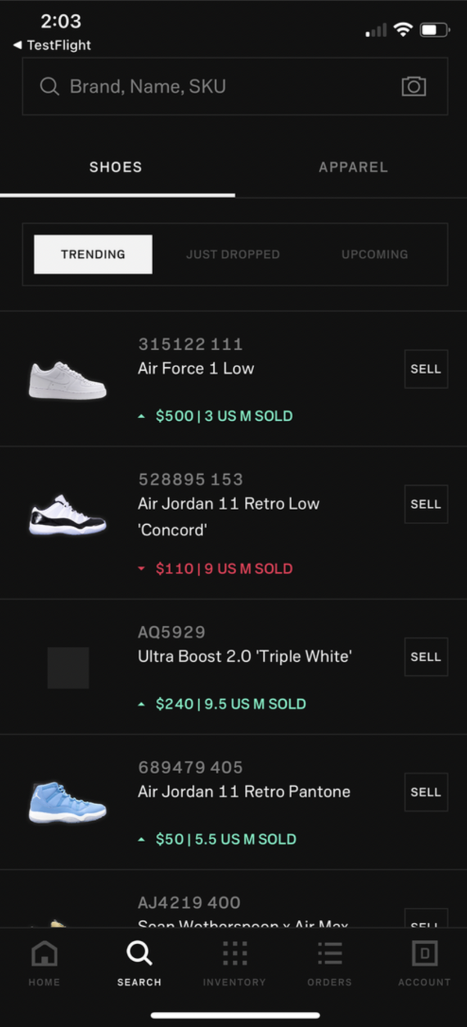Tap the camera scan icon in search bar
Viewport: 467px width, 1027px height.
point(414,86)
